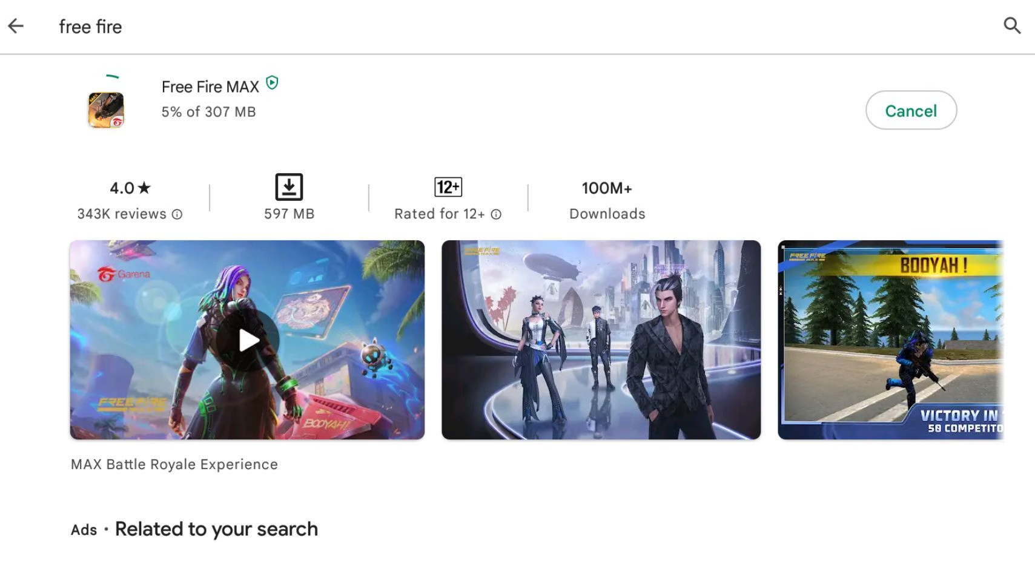Click the 'Related to your search' heading

point(216,529)
